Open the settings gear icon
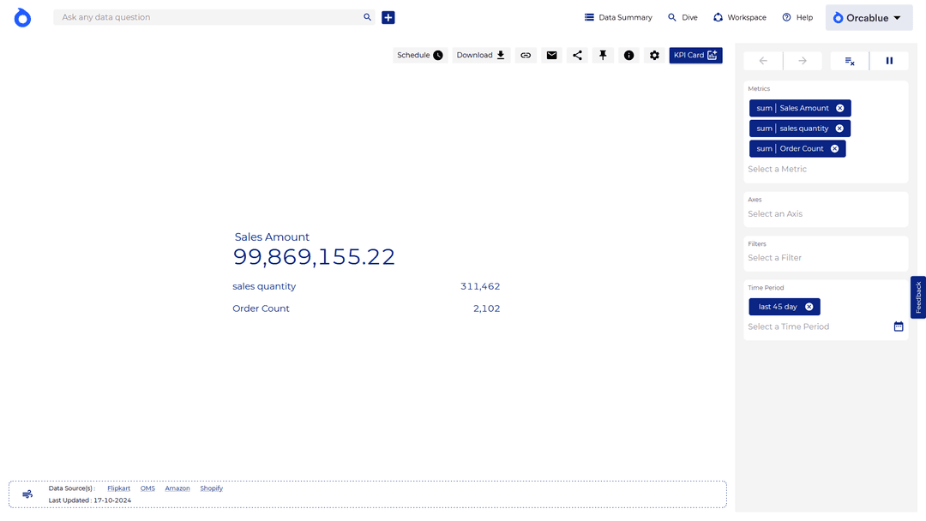The width and height of the screenshot is (926, 521). point(654,55)
